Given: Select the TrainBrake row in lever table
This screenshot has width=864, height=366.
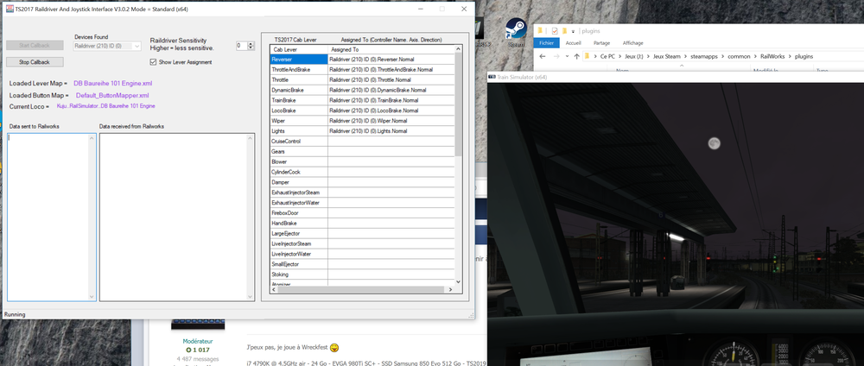Looking at the screenshot, I should (299, 100).
